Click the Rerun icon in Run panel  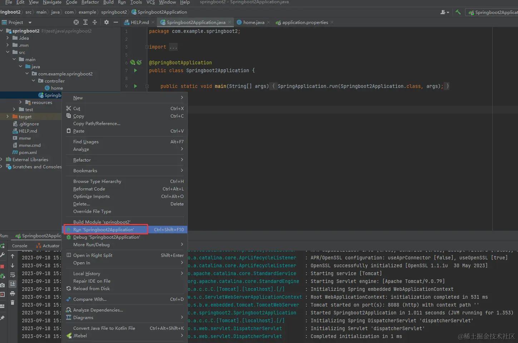(x=2, y=246)
